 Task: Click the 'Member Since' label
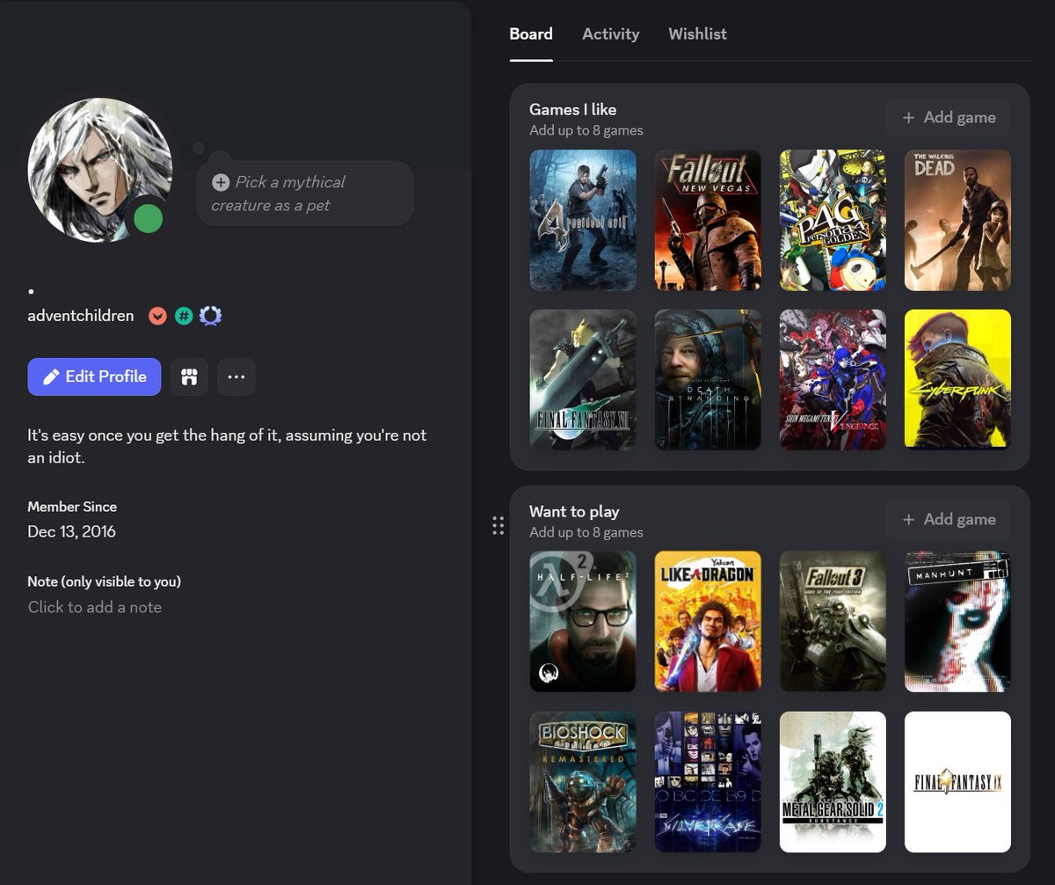tap(72, 507)
